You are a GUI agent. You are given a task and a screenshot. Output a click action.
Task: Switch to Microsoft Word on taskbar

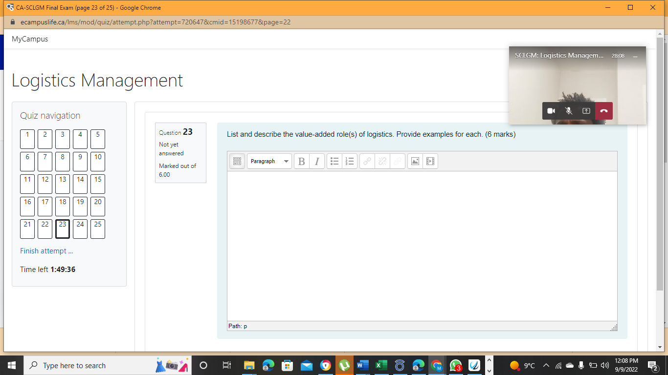coord(362,365)
